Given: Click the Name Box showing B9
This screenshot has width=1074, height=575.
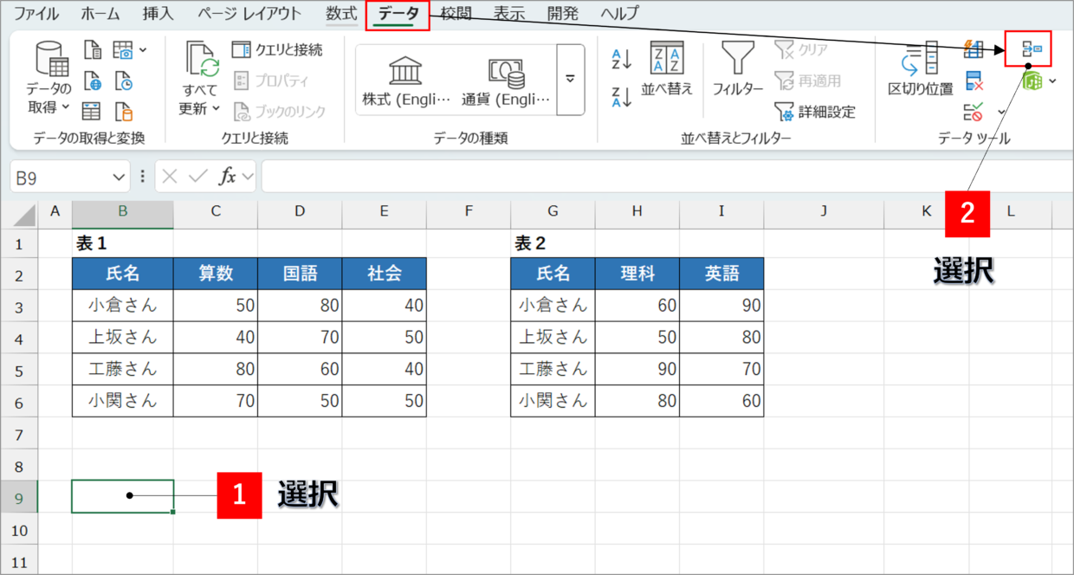Looking at the screenshot, I should pyautogui.click(x=59, y=177).
